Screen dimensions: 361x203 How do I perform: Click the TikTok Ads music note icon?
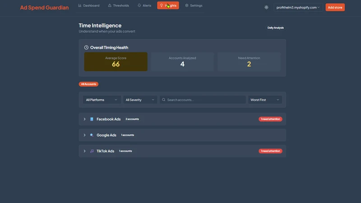coord(92,151)
